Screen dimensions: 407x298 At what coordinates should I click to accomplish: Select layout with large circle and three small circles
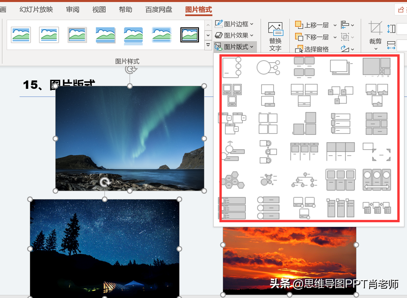coord(268,67)
